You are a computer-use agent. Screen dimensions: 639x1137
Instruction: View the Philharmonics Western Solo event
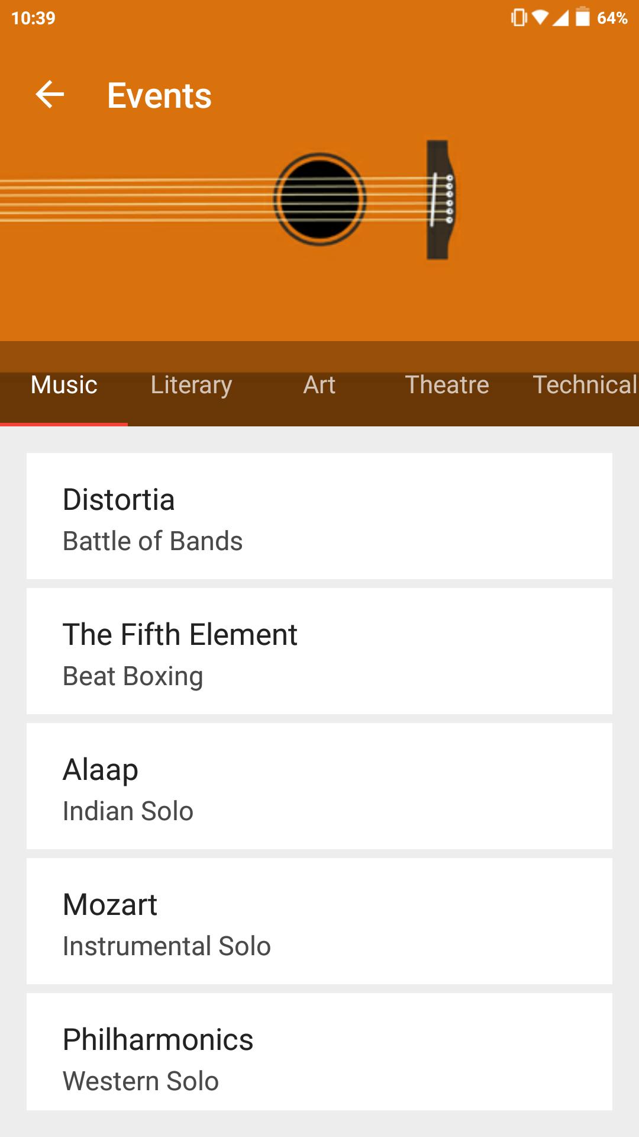319,1052
